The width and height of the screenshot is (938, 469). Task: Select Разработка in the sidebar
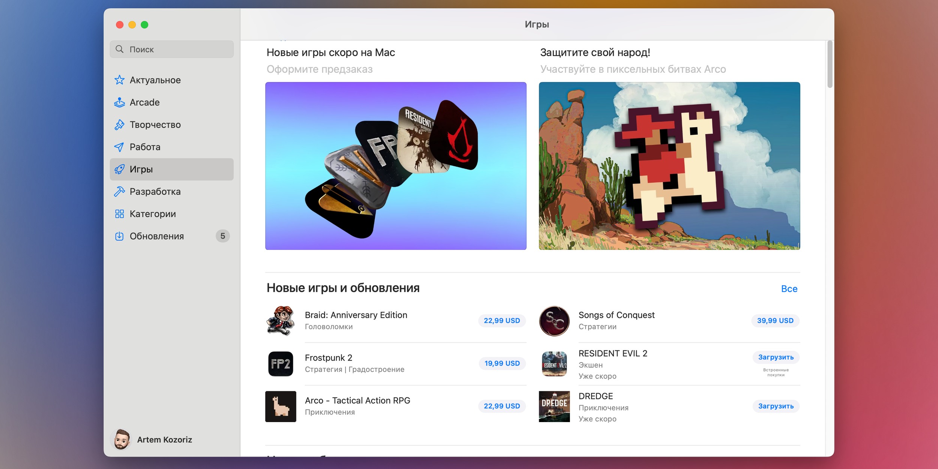[171, 191]
